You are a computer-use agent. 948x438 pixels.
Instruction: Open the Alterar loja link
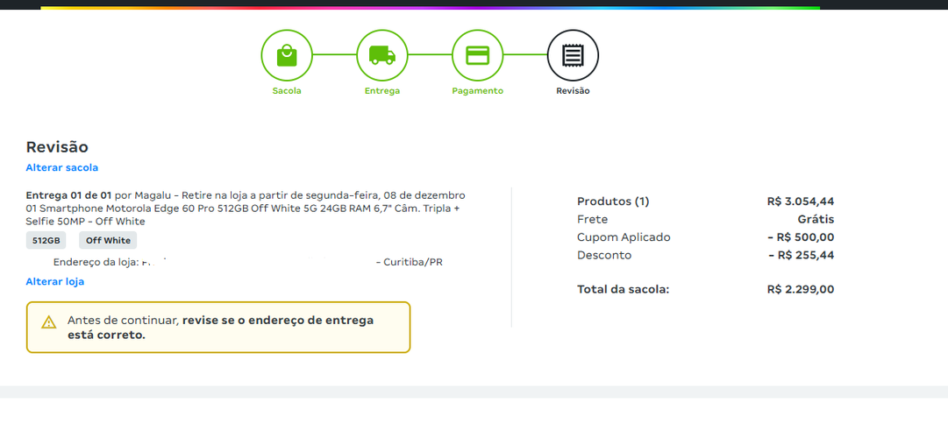pyautogui.click(x=54, y=281)
